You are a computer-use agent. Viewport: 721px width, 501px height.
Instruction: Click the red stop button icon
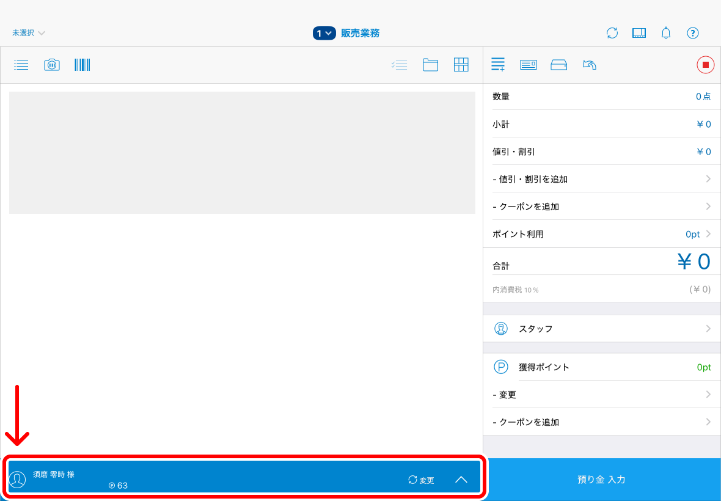click(705, 65)
